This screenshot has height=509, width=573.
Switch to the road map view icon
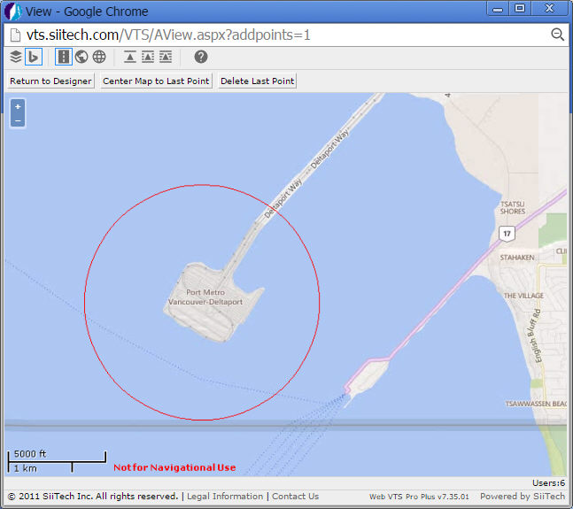64,57
